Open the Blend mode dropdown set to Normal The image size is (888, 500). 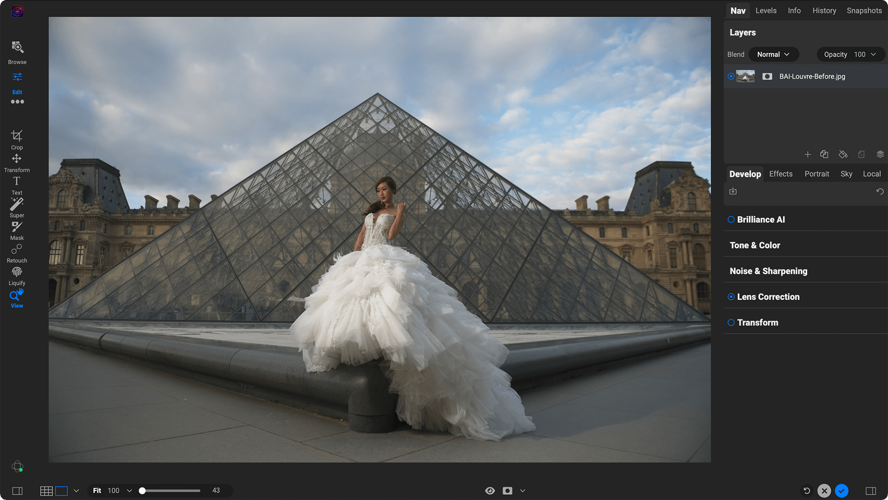pos(773,54)
